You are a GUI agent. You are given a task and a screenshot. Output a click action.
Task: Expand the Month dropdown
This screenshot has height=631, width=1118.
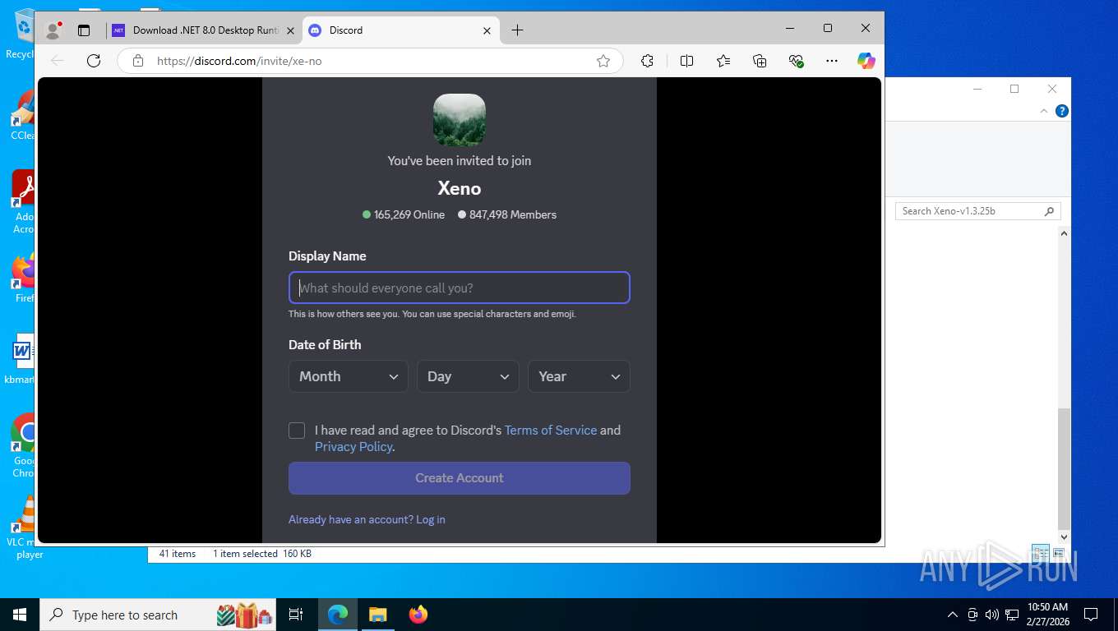pos(349,376)
